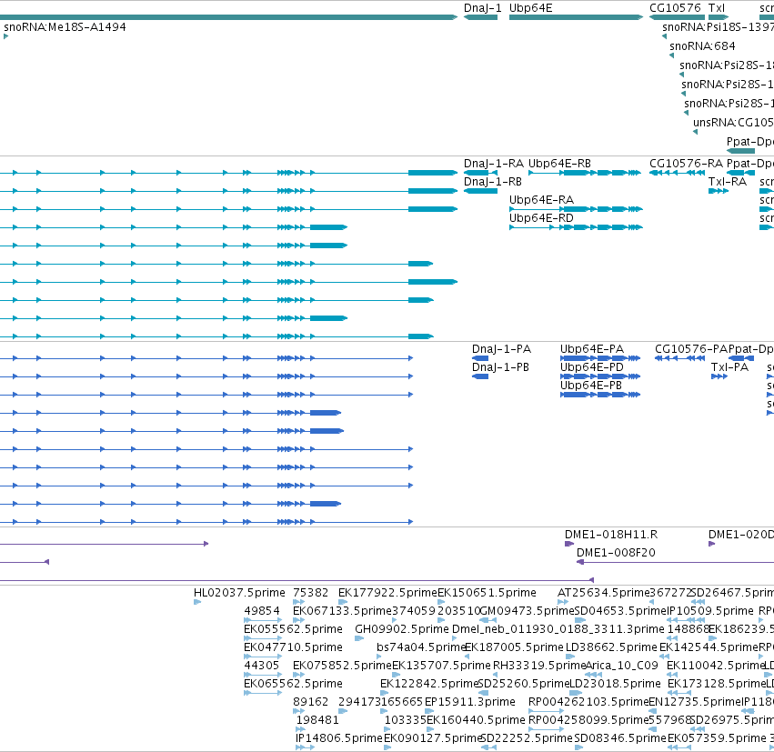Select the Txl-RA transcript label
Screen dimensions: 774x752
point(728,182)
